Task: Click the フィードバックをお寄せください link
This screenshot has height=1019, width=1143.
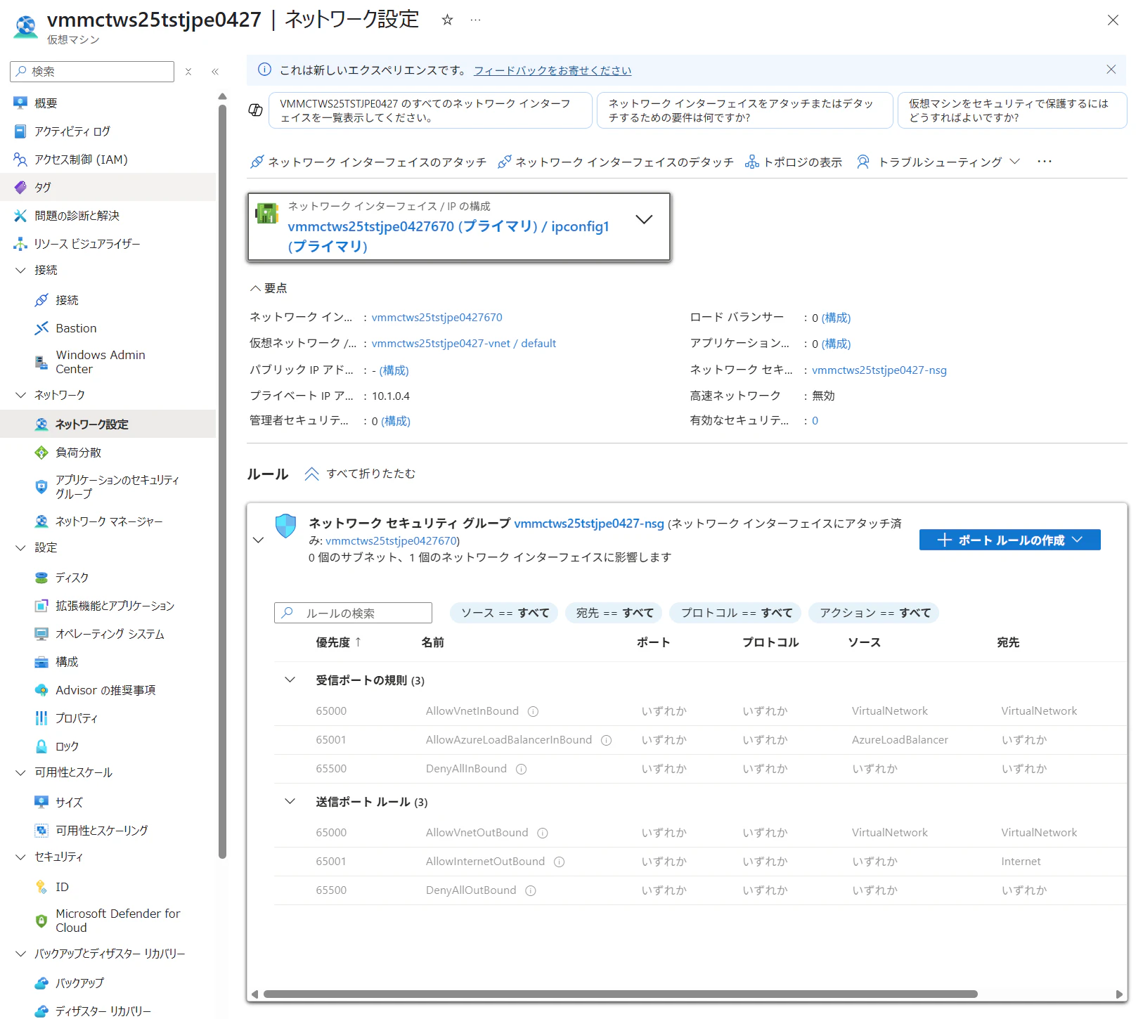Action: click(x=553, y=70)
